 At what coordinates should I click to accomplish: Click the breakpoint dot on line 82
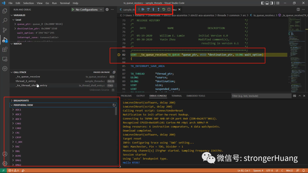click(119, 55)
